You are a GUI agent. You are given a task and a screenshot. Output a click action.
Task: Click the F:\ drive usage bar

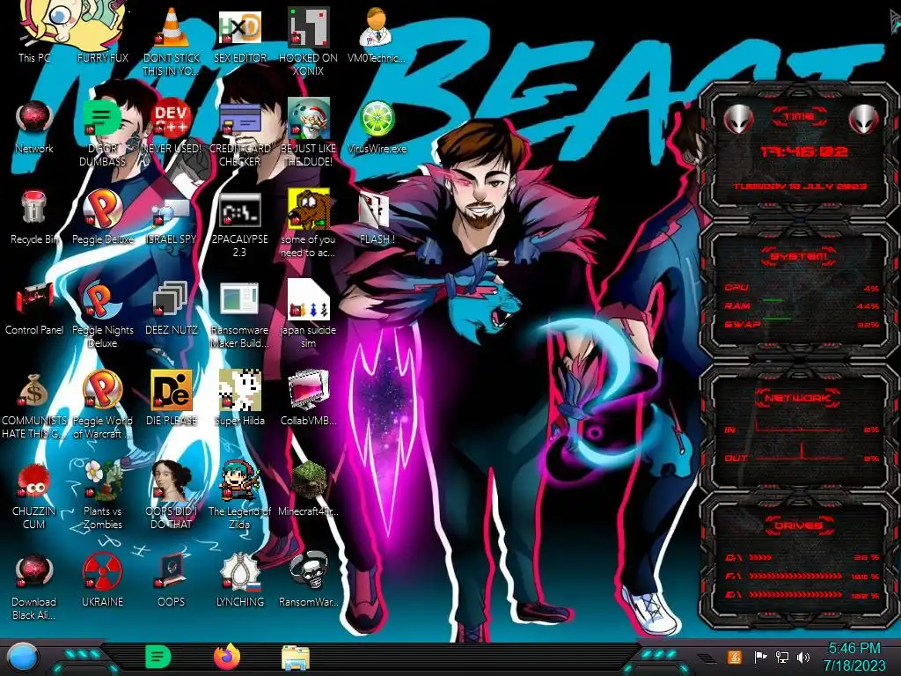click(795, 576)
